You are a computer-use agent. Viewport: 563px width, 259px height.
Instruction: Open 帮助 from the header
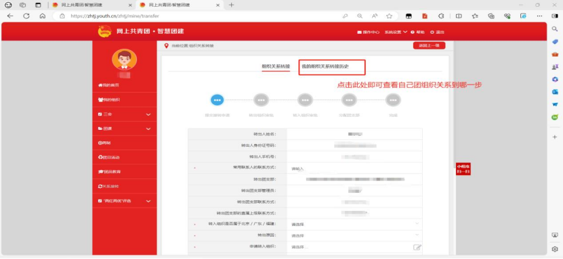click(x=417, y=32)
